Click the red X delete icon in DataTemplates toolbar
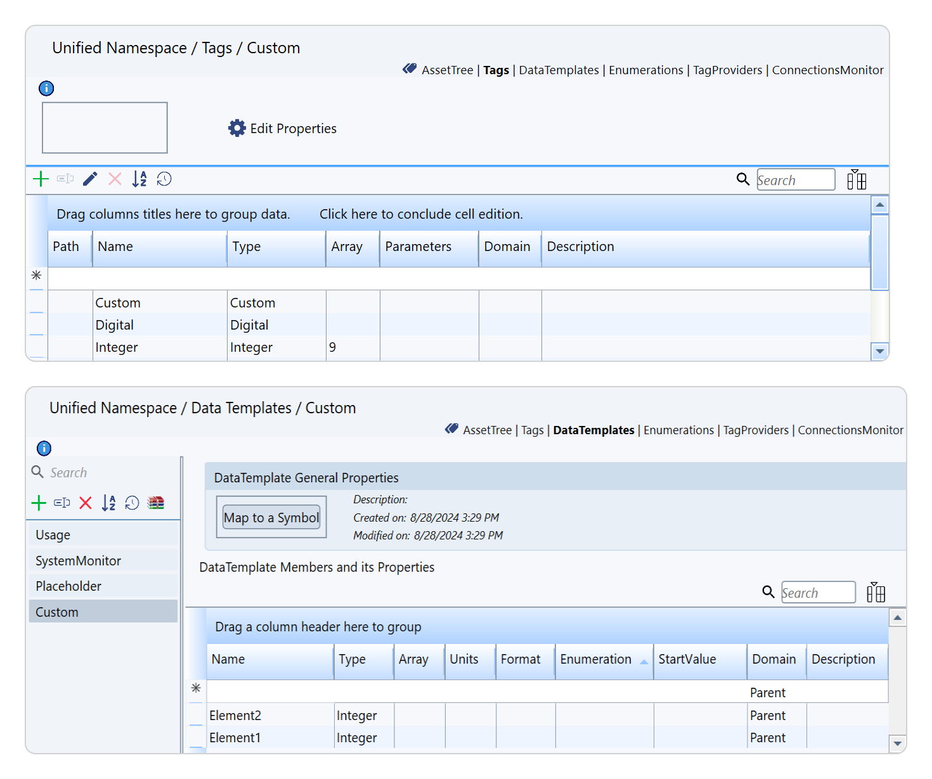Viewport: 932px width, 779px height. tap(86, 503)
